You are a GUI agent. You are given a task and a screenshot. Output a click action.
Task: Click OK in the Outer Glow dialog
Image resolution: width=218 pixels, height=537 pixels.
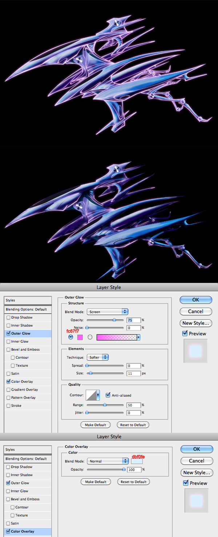[x=195, y=300]
